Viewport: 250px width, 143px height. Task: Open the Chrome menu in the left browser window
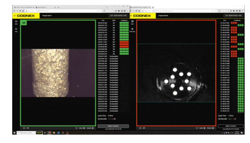click(128, 11)
